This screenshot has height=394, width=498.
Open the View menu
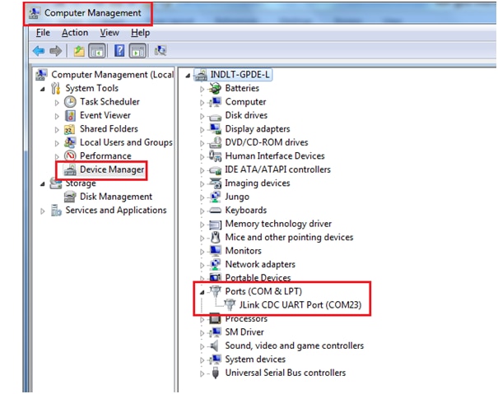tap(109, 33)
